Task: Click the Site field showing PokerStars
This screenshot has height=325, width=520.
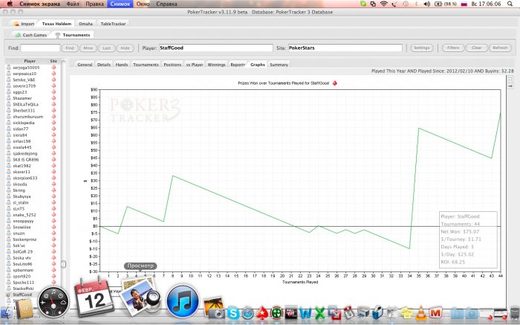Action: 345,48
